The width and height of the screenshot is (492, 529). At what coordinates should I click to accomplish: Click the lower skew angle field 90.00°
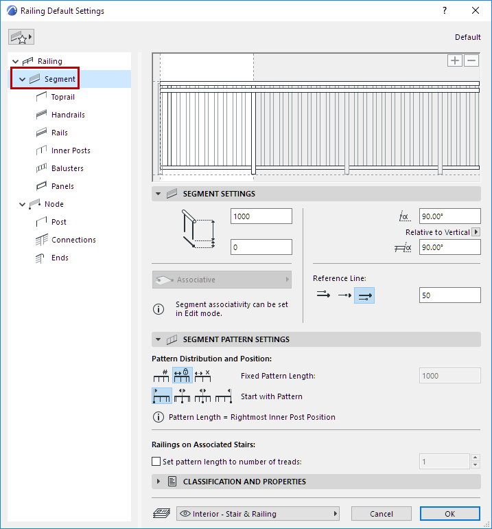(450, 247)
